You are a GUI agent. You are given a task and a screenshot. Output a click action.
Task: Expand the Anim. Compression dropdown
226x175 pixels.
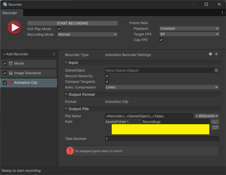(162, 88)
